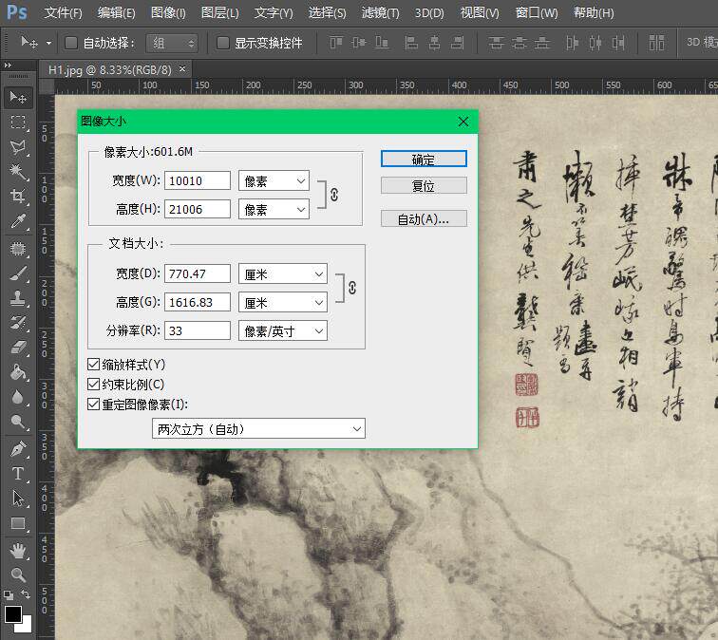Click the black foreground color swatch
Image resolution: width=718 pixels, height=640 pixels.
pos(13,614)
